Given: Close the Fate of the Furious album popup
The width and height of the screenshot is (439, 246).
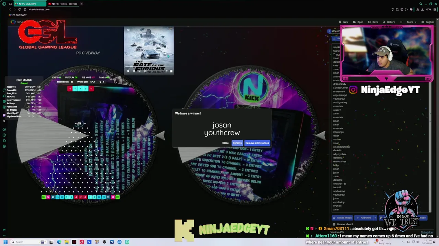Looking at the screenshot, I should (169, 30).
